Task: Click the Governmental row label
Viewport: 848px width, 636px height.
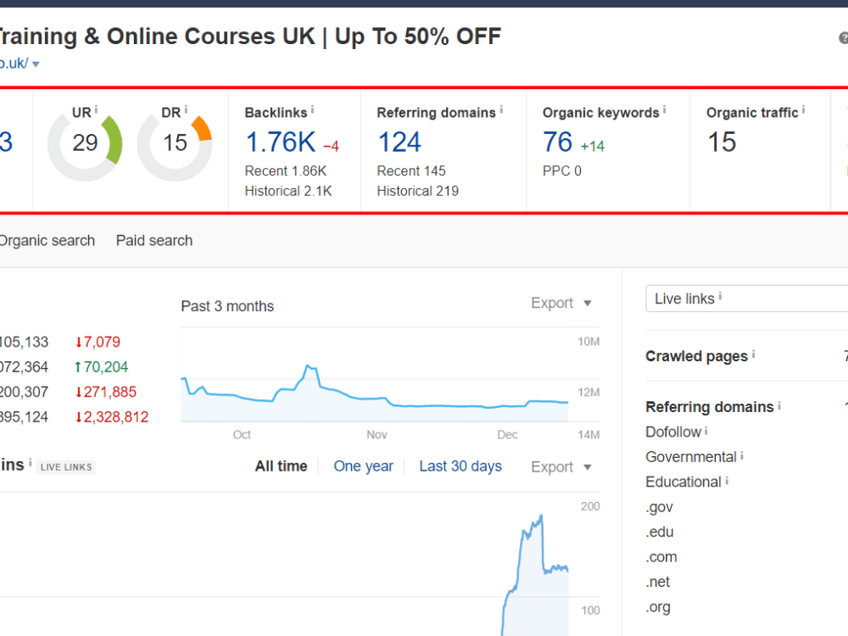Action: click(x=691, y=457)
